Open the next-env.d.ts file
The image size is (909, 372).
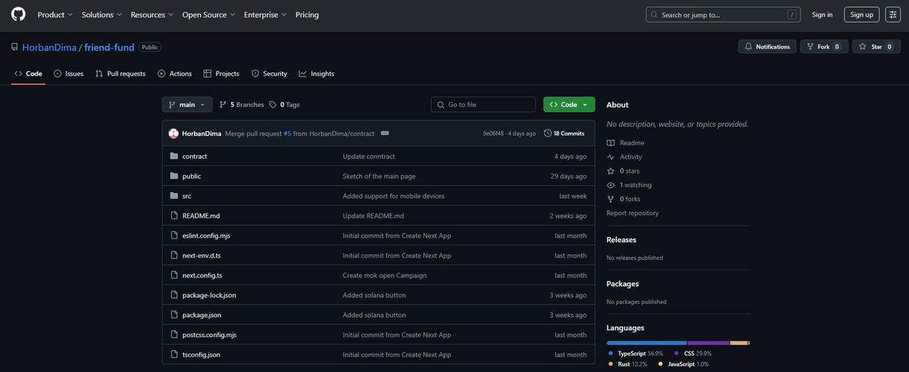[x=201, y=255]
